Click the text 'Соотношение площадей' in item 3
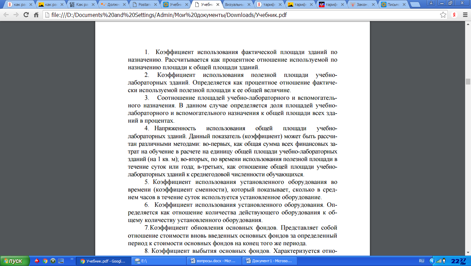This screenshot has width=471, height=266. (189, 98)
